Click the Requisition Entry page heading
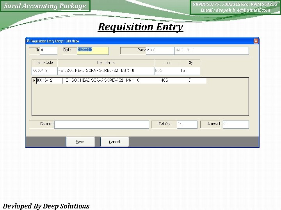Image resolution: width=281 pixels, height=210 pixels. tap(140, 27)
